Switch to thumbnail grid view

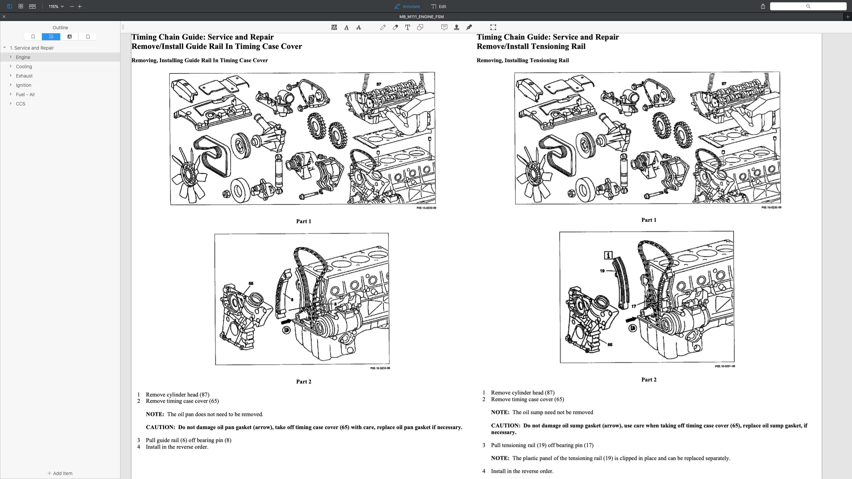(21, 6)
